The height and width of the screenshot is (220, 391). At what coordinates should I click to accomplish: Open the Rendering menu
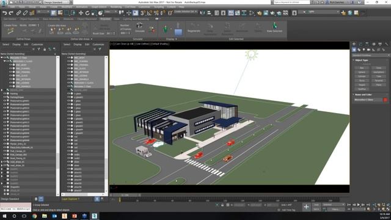[x=115, y=7]
